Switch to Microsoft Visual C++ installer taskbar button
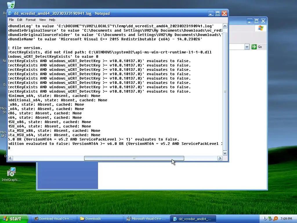The width and height of the screenshot is (297, 223). click(146, 219)
